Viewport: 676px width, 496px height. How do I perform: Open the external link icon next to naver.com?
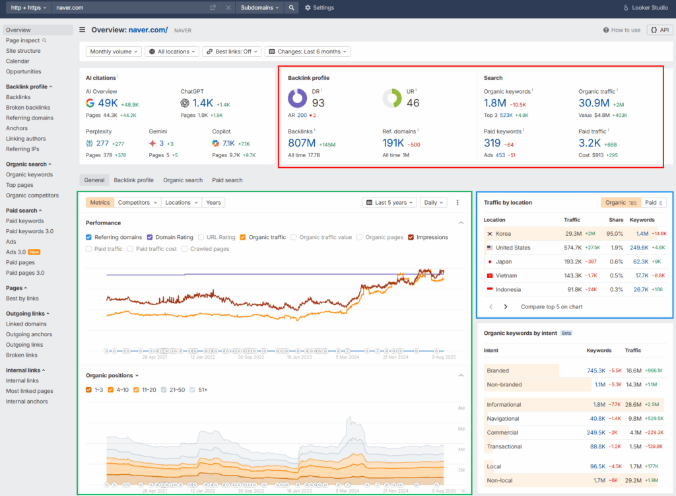(x=213, y=7)
